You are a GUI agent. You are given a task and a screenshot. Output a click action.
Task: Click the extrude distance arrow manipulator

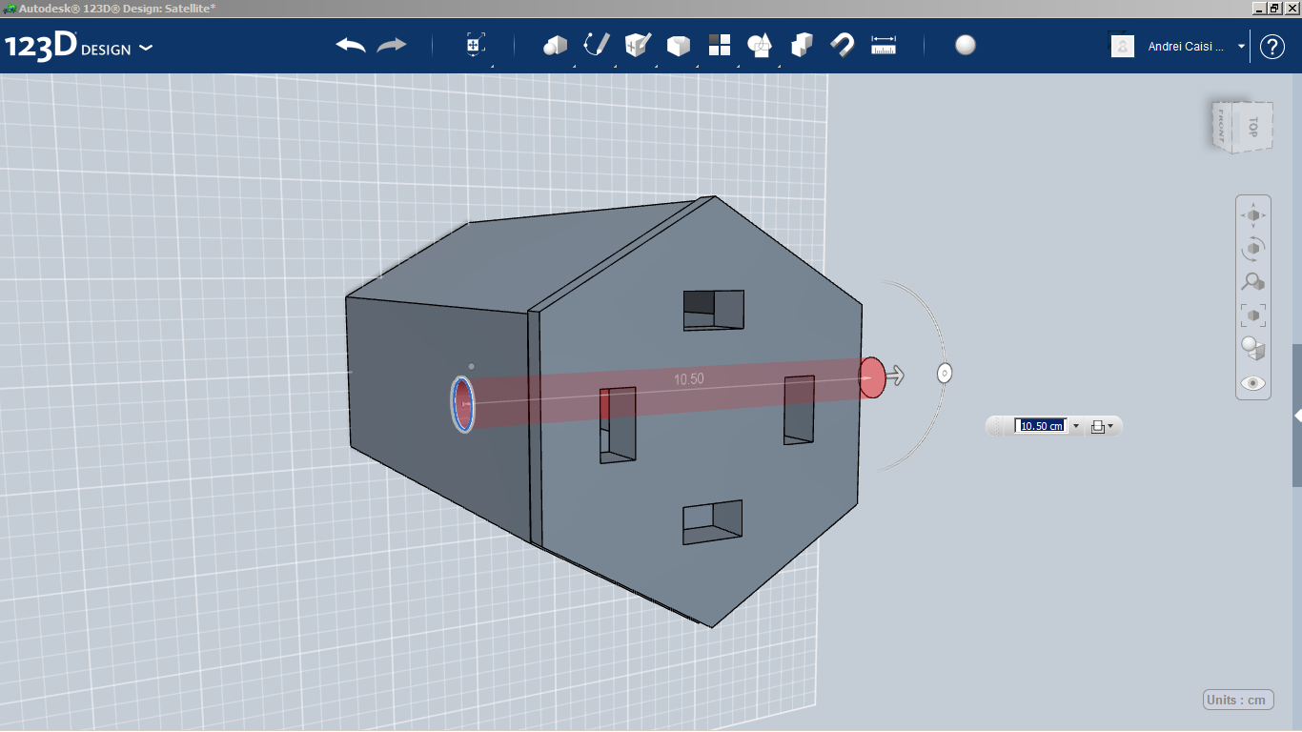895,376
